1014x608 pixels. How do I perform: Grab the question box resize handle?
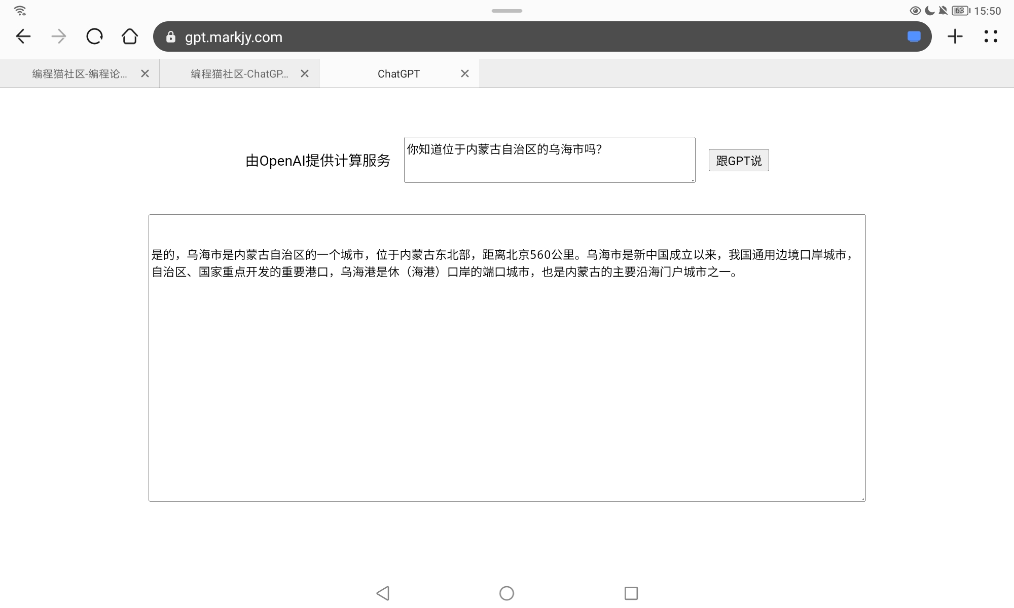(693, 180)
